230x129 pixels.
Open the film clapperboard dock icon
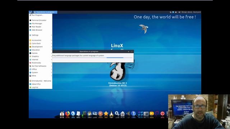coord(89,114)
